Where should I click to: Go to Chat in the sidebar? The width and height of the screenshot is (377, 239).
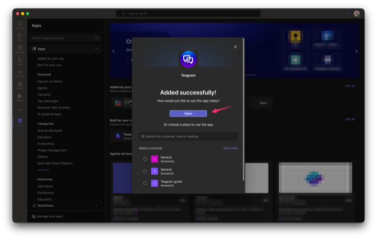19,37
